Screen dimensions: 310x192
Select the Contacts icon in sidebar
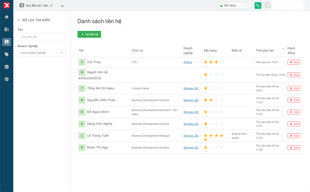pyautogui.click(x=7, y=42)
